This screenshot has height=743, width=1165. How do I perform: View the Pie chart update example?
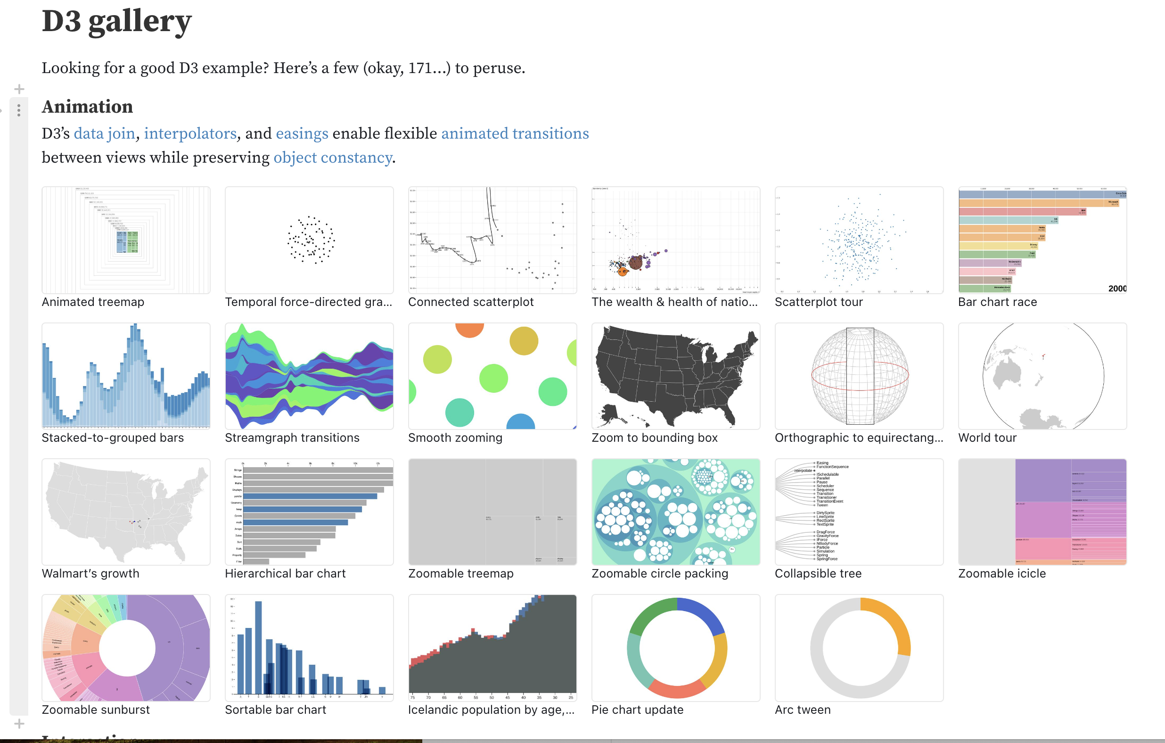pos(675,649)
